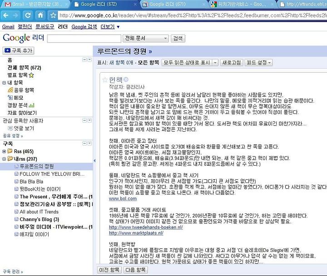Open the tweedehands-boeken.nl link

click(x=146, y=227)
